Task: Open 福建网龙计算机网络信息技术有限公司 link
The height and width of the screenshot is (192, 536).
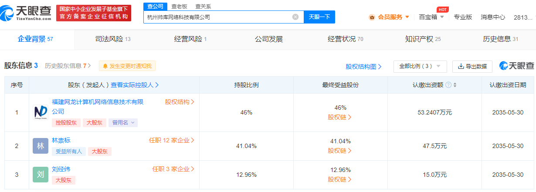Action: (98, 107)
